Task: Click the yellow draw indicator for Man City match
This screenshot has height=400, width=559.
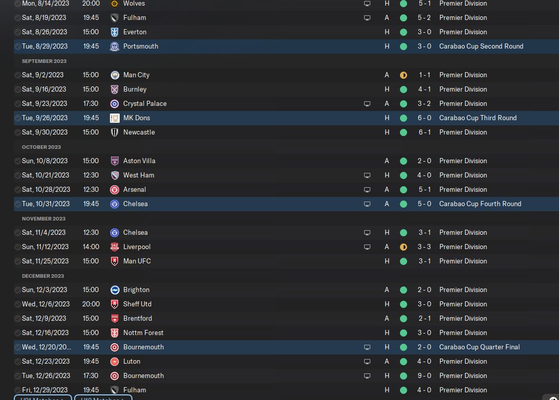Action: 404,75
